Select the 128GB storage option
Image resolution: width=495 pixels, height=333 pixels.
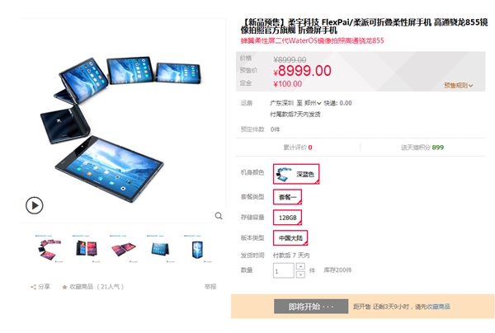click(x=287, y=218)
